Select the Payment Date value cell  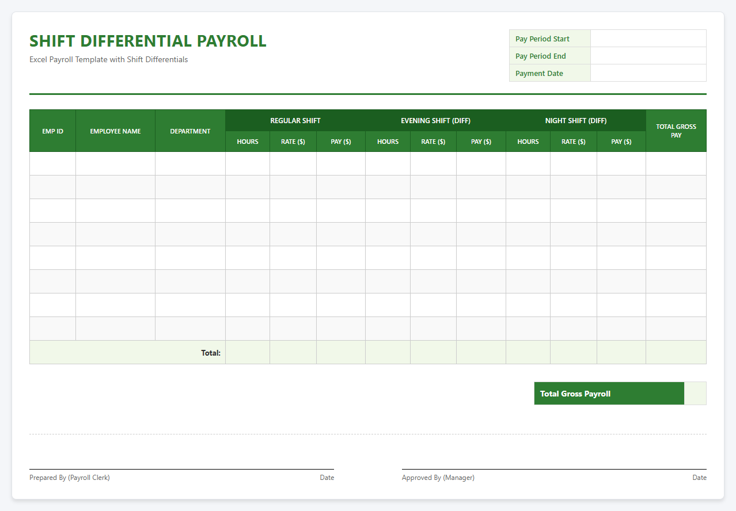click(x=648, y=73)
